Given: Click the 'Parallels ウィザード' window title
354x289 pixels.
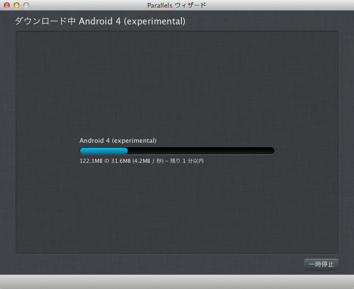Looking at the screenshot, I should (x=177, y=5).
